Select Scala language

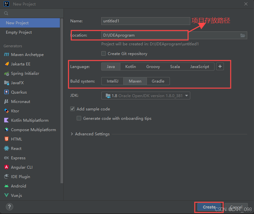click(x=175, y=66)
